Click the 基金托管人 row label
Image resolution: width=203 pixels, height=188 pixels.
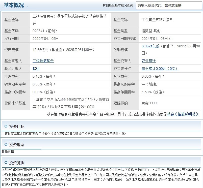pyautogui.click(x=122, y=61)
